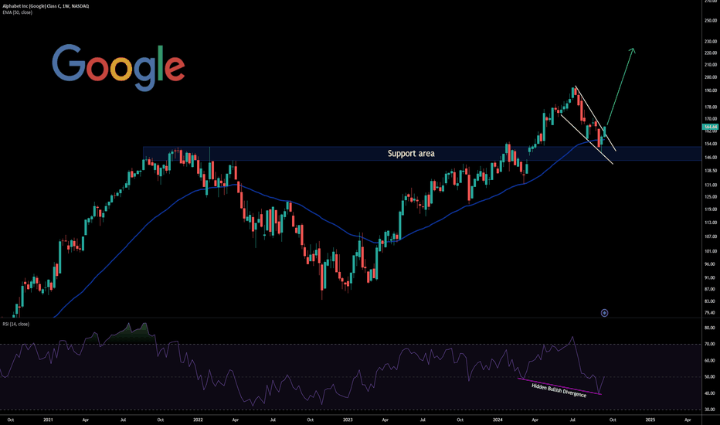This screenshot has width=720, height=425.
Task: Select the EMA (50, close) indicator legend
Action: click(x=18, y=12)
